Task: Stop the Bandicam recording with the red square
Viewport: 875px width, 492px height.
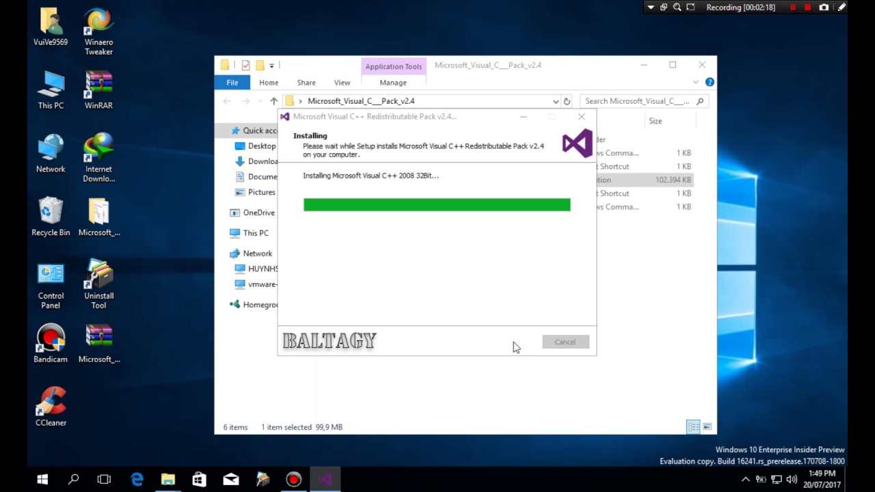Action: coord(808,8)
